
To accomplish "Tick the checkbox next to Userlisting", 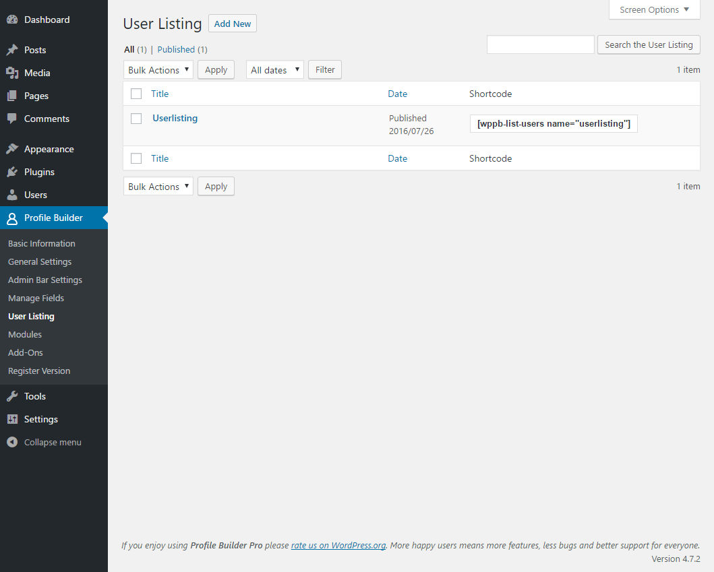I will click(x=136, y=118).
